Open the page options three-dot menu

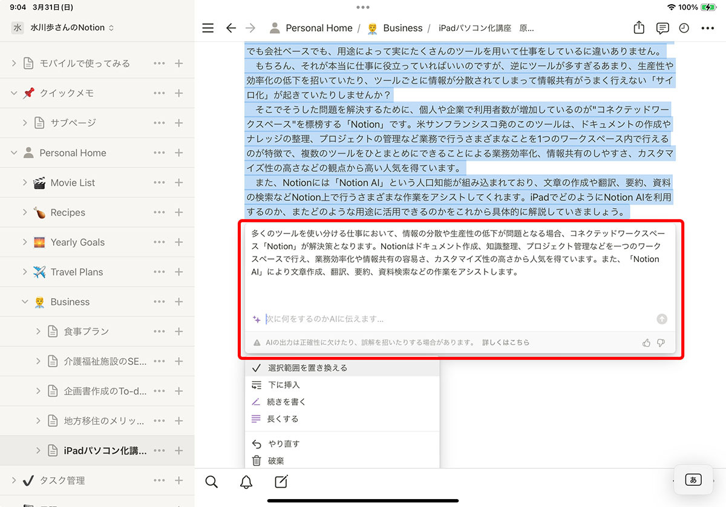tap(707, 28)
